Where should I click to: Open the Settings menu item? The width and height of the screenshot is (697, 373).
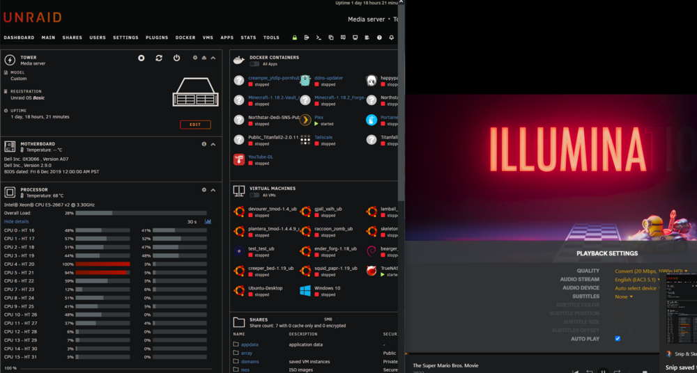click(125, 38)
